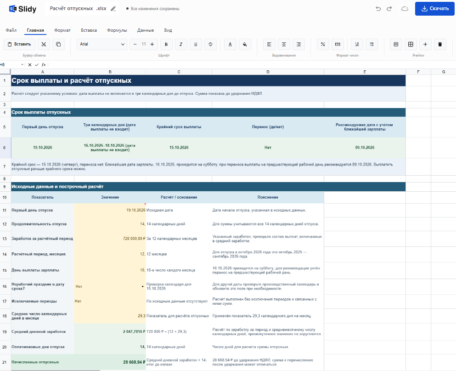Viewport: 456px width, 371px height.
Task: Click the Cut scissors icon
Action: coord(44,44)
